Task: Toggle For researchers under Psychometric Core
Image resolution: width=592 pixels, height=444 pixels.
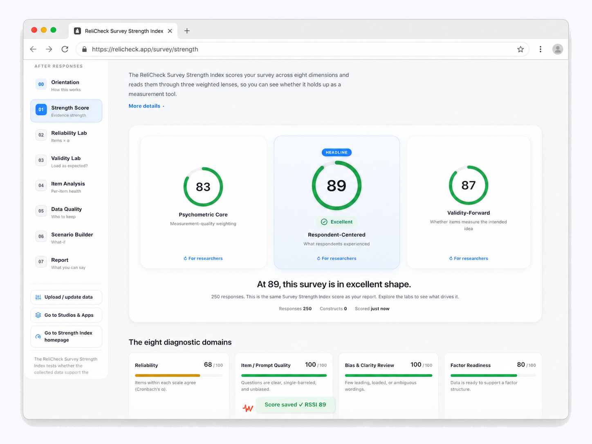Action: click(203, 258)
